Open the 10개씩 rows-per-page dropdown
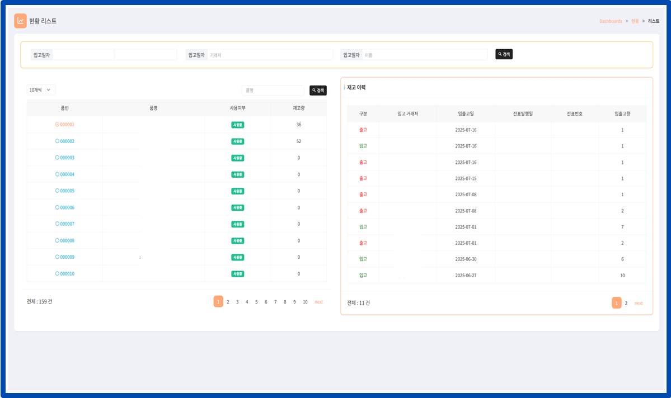 (x=41, y=90)
